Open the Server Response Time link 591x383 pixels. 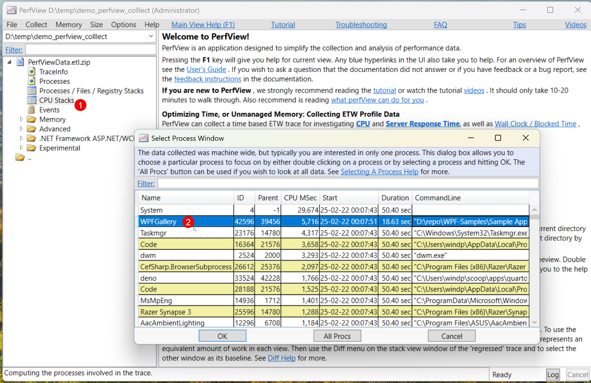423,124
